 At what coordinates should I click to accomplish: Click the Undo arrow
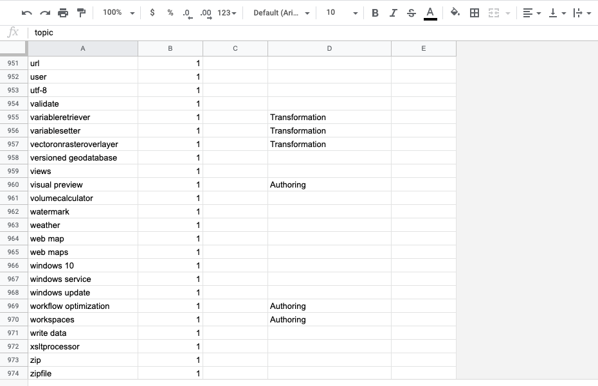(x=26, y=12)
